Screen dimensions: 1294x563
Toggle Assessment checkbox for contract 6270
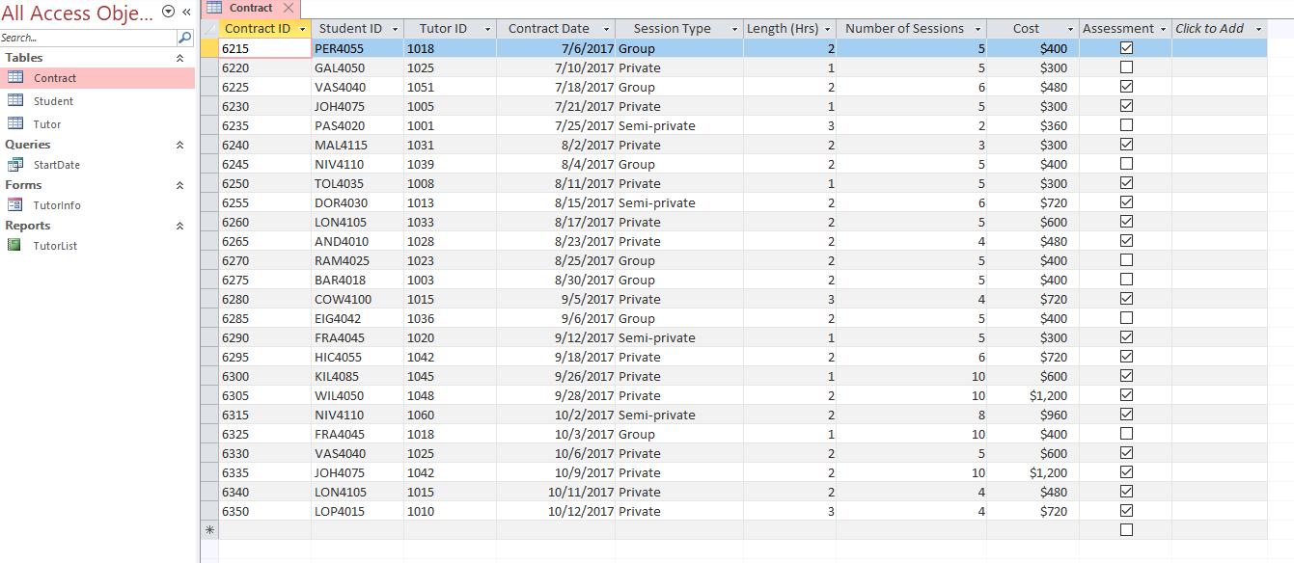pos(1126,260)
